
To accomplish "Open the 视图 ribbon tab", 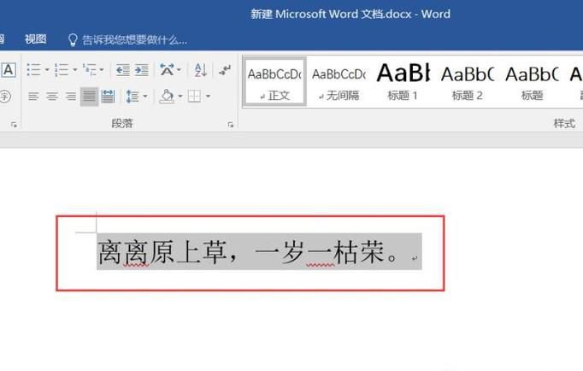I will [x=36, y=39].
